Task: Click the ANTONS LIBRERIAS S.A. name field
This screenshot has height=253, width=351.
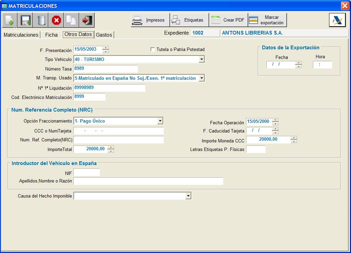Action: click(284, 33)
